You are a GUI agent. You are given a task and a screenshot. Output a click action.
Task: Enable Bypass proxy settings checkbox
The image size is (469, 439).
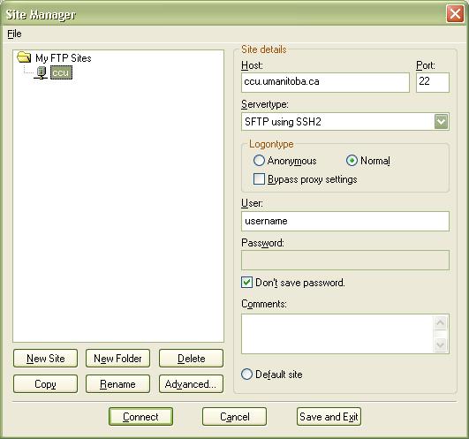click(259, 179)
